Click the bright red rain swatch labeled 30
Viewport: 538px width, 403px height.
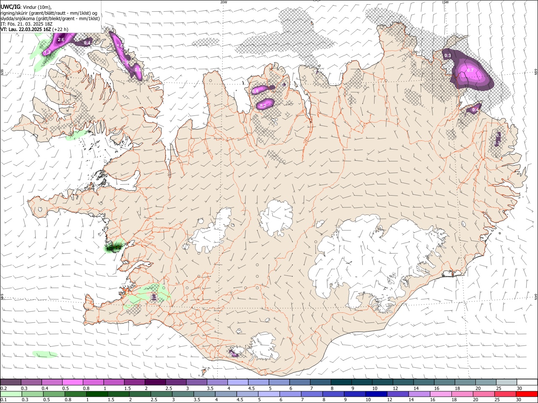coord(526,394)
